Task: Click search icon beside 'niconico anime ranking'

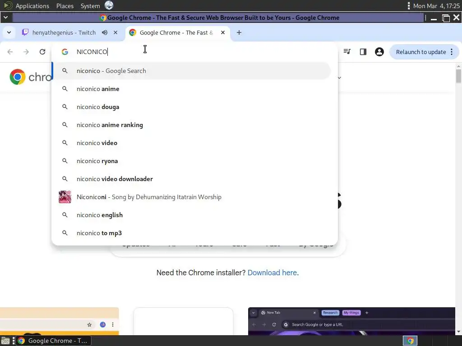Action: pyautogui.click(x=65, y=125)
